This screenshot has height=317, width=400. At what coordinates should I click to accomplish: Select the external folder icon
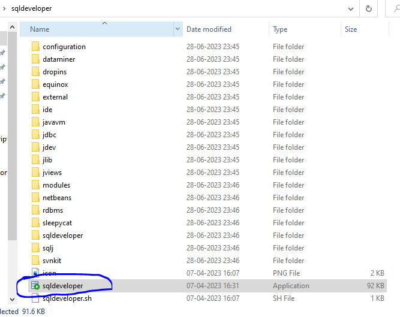(35, 97)
